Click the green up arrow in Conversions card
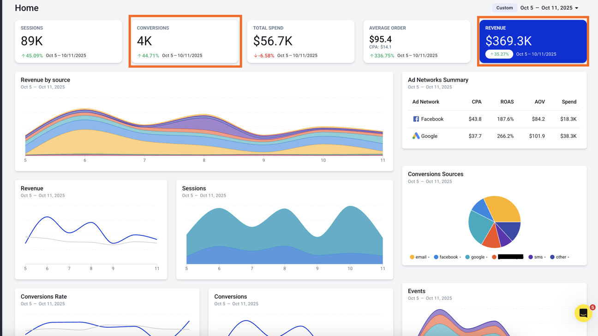 click(x=139, y=56)
